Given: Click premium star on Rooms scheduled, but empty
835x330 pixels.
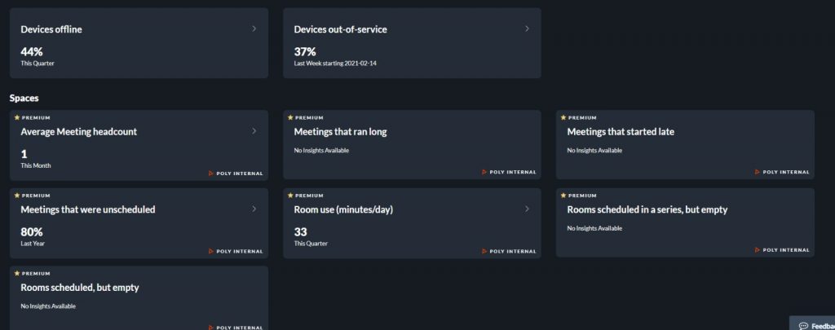Looking at the screenshot, I should (16, 274).
